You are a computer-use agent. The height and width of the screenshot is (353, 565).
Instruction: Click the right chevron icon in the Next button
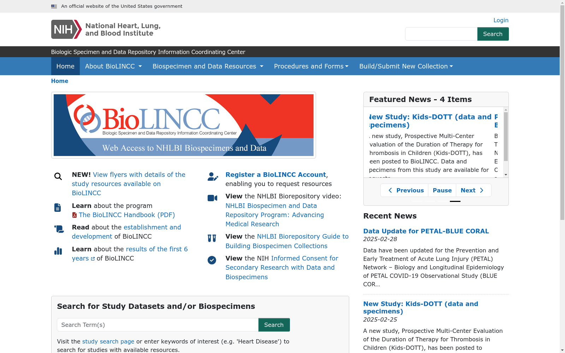click(482, 190)
